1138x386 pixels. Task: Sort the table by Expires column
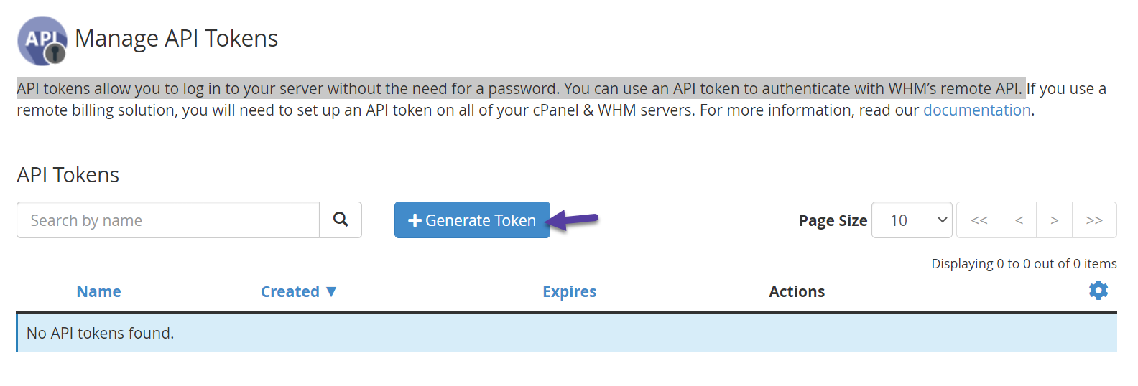(569, 292)
